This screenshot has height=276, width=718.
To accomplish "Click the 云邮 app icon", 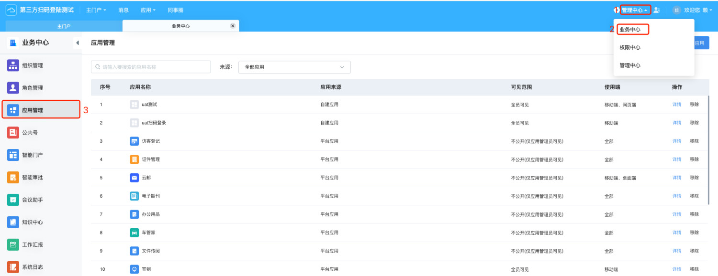I will coord(134,178).
